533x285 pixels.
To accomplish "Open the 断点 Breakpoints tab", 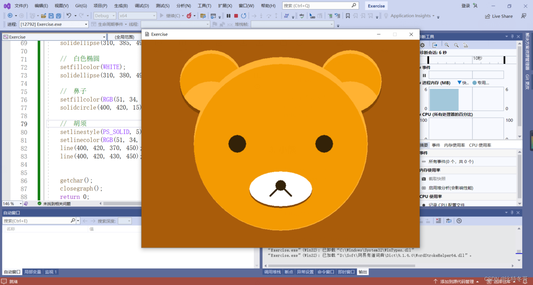I will click(x=289, y=272).
